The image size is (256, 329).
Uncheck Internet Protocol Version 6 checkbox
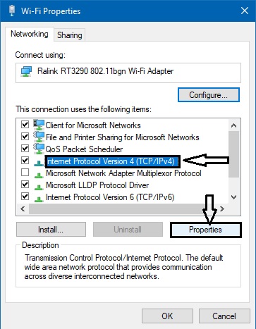pyautogui.click(x=25, y=196)
